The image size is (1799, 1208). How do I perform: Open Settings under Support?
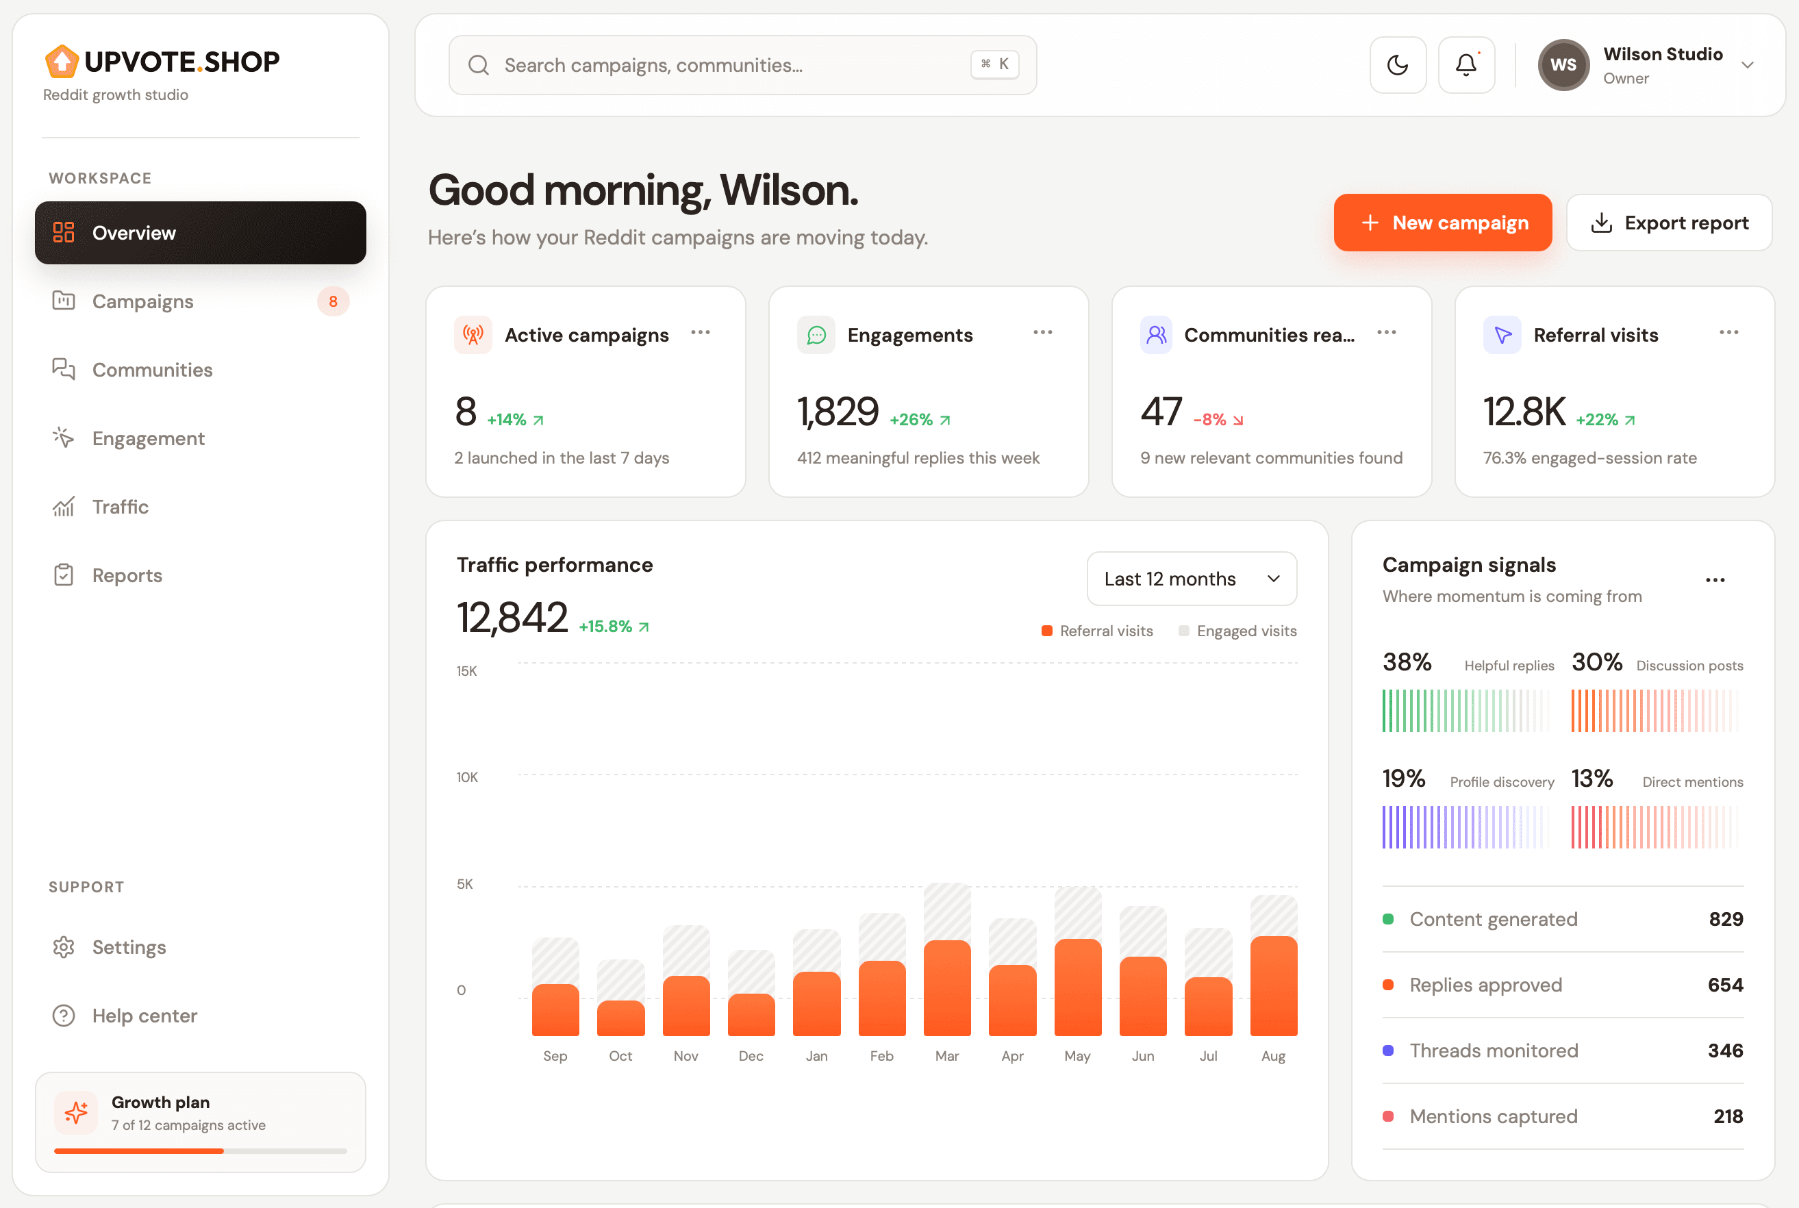[201, 947]
